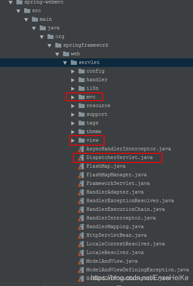The width and height of the screenshot is (193, 286).
Task: Expand the i18n folder arrow
Action: [73, 89]
